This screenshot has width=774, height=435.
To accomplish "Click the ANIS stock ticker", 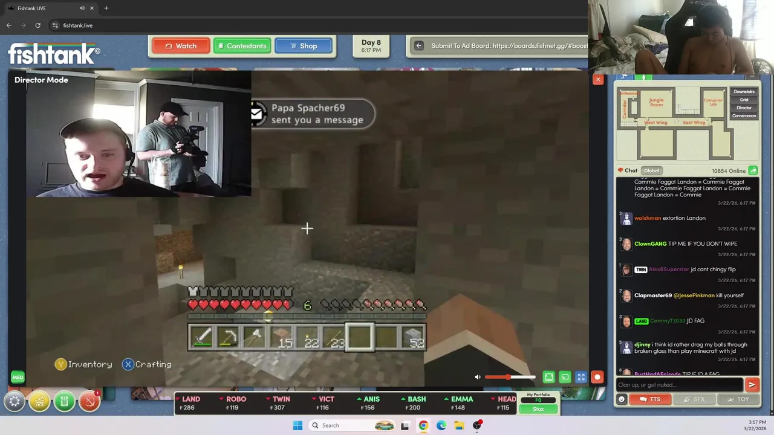I will point(368,403).
